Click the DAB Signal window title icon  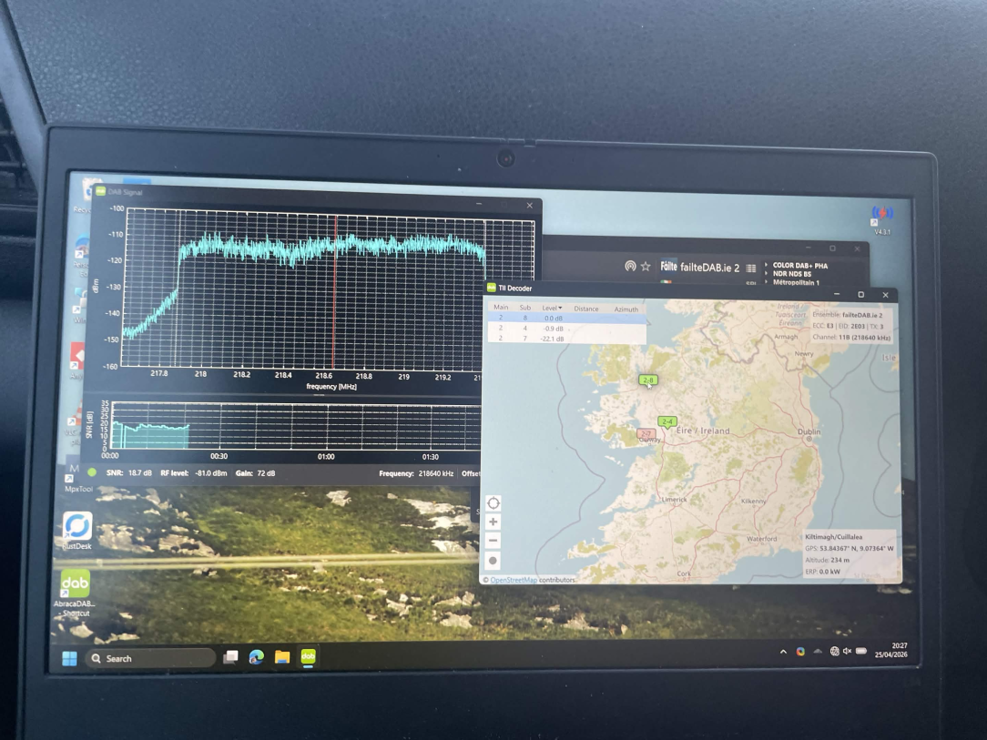[100, 190]
